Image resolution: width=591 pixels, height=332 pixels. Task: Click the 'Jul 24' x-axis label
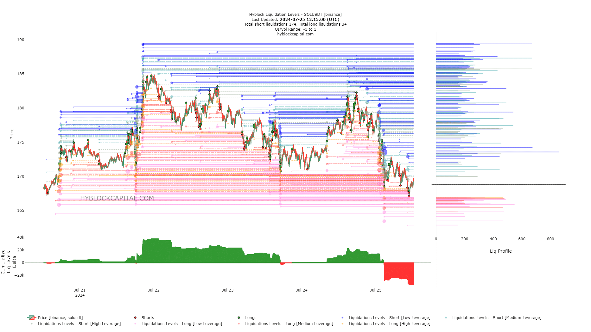pos(302,290)
